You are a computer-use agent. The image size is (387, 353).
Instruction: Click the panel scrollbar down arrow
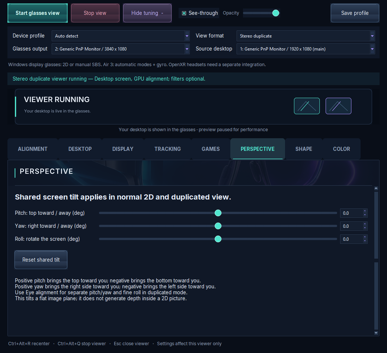tap(376, 333)
